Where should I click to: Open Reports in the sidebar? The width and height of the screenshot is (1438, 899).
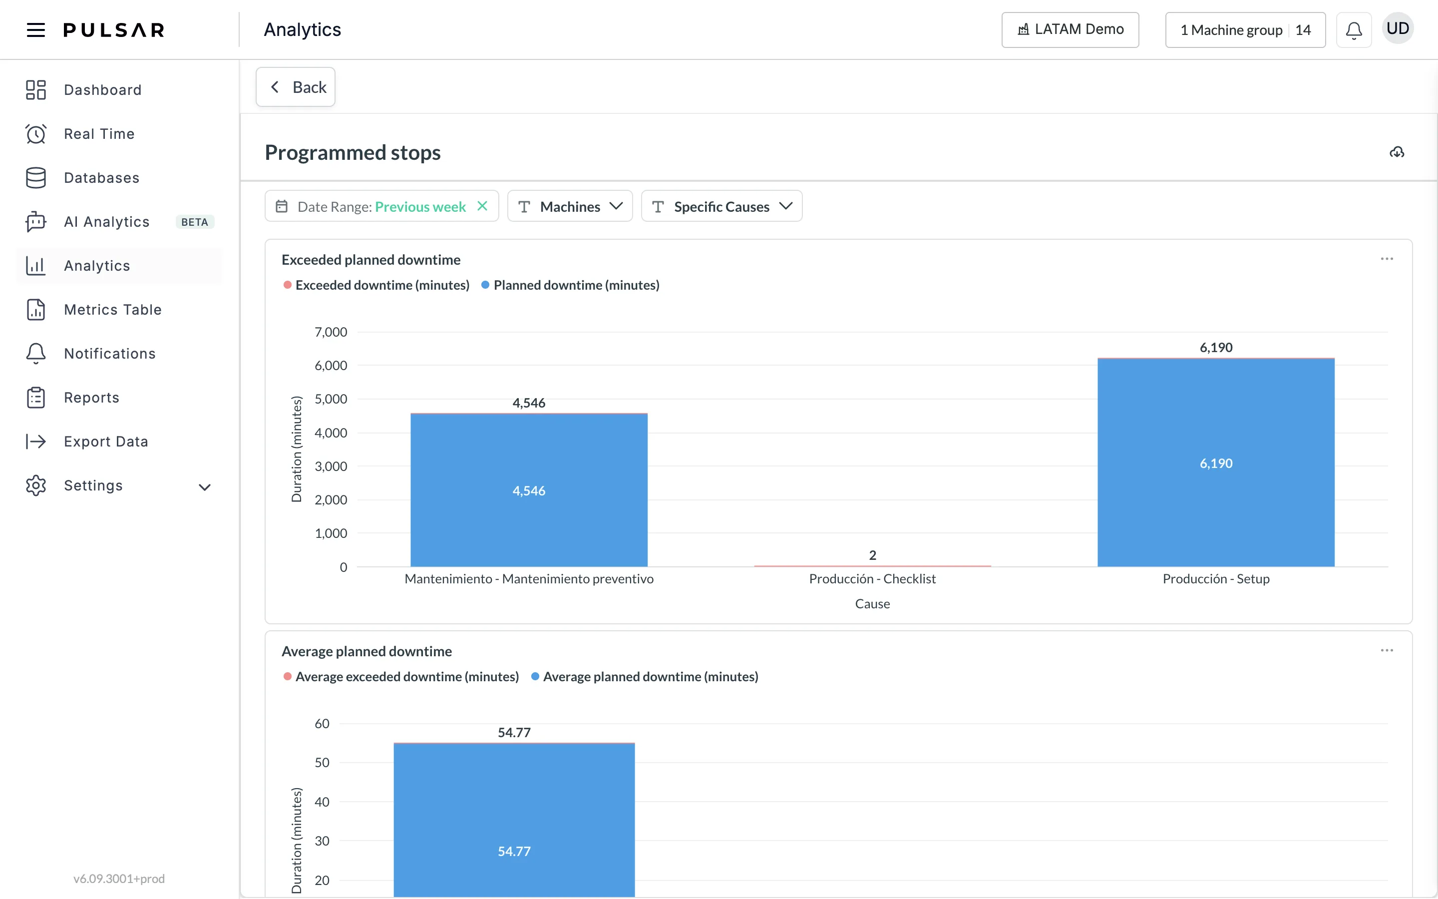119,398
